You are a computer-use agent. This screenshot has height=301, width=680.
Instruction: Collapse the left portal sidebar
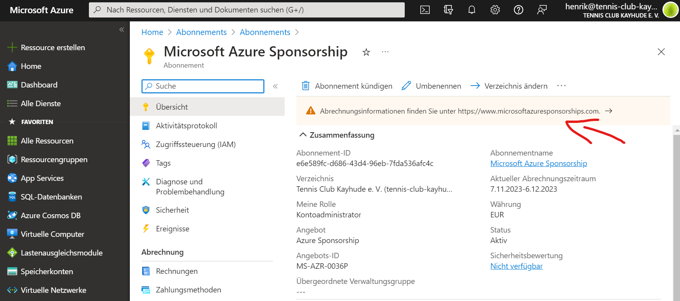pos(122,30)
